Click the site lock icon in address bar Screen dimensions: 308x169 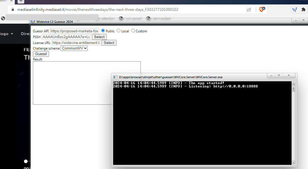click(x=13, y=9)
